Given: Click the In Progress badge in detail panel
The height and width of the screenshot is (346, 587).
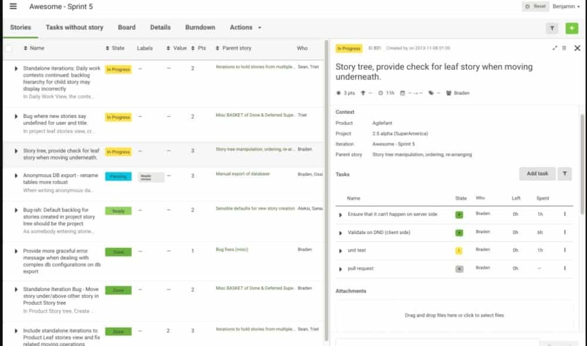Looking at the screenshot, I should (348, 49).
